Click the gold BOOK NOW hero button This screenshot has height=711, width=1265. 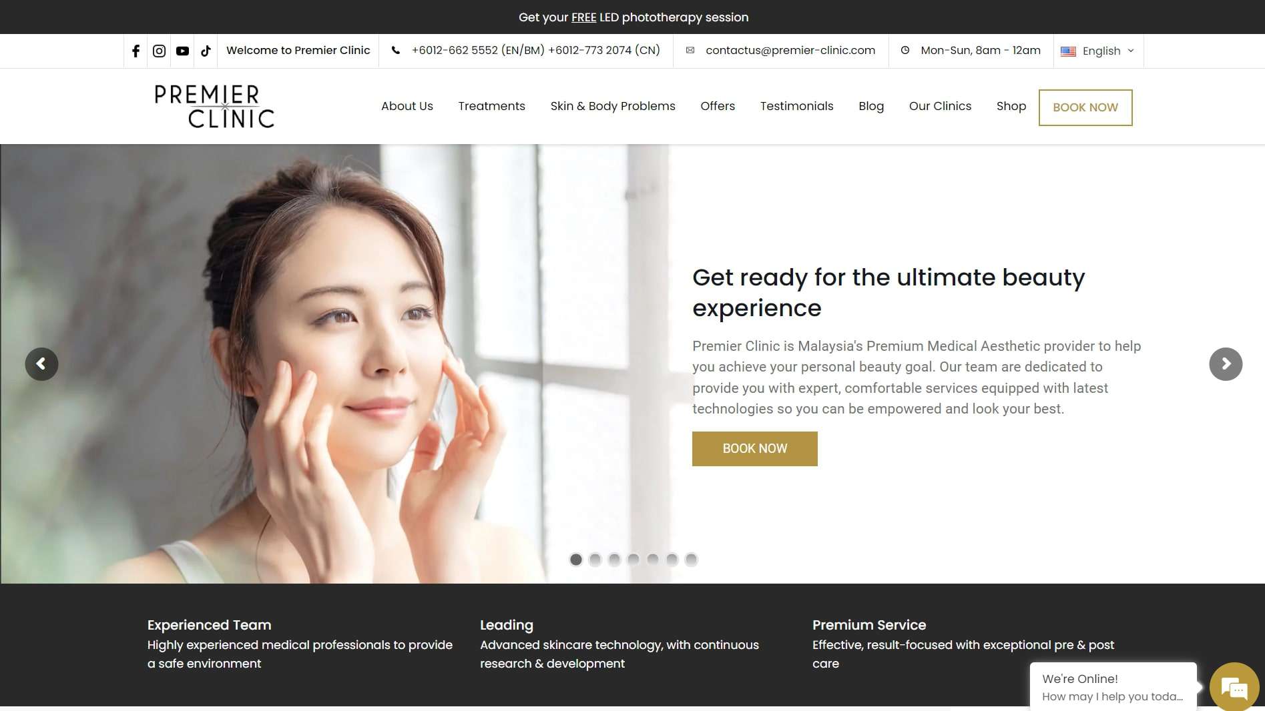click(x=755, y=449)
